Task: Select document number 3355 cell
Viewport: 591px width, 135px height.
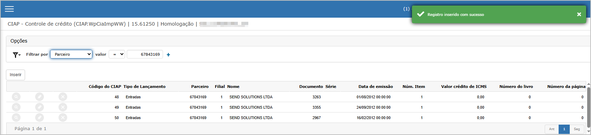Action: pyautogui.click(x=317, y=107)
